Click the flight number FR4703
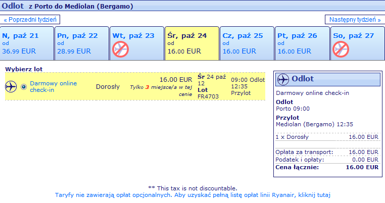The height and width of the screenshot is (203, 385). 208,96
